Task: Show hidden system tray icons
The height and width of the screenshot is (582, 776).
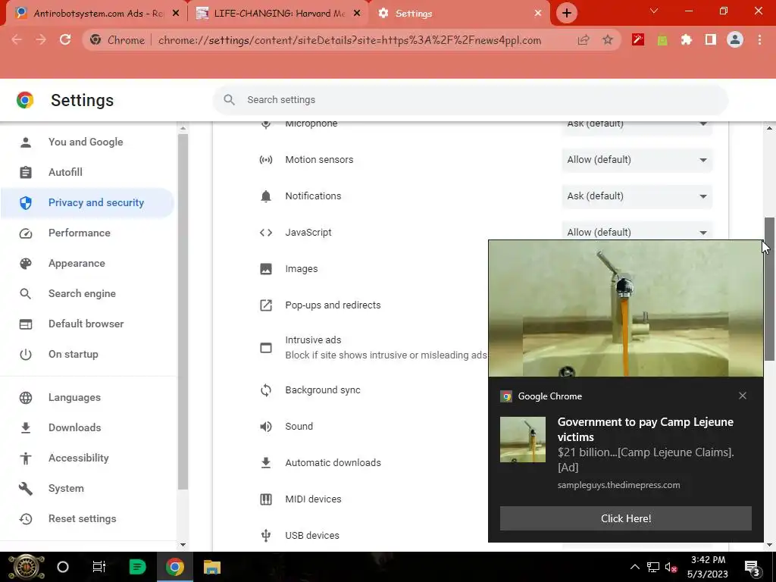Action: [634, 567]
